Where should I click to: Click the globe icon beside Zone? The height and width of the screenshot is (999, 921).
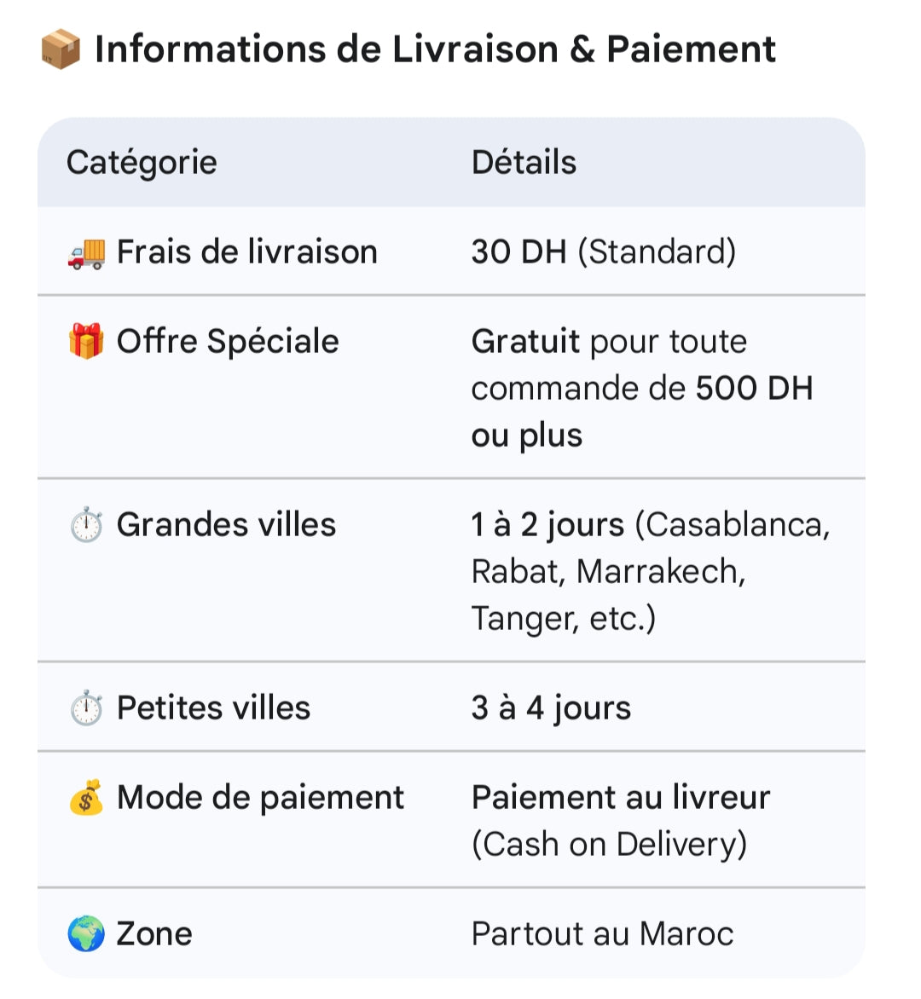[86, 934]
